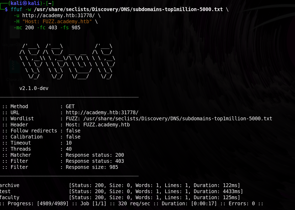The width and height of the screenshot is (295, 210).
Task: Click the Duration: 122ms entry for archive
Action: coord(215,185)
